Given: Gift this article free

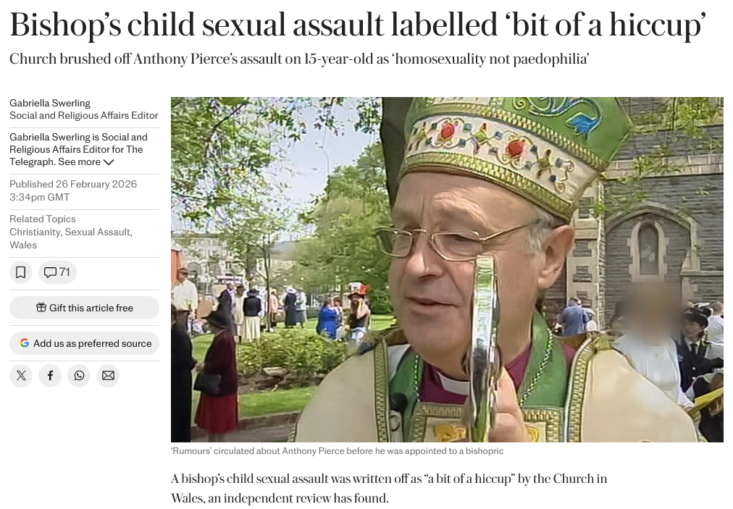Looking at the screenshot, I should (x=84, y=308).
